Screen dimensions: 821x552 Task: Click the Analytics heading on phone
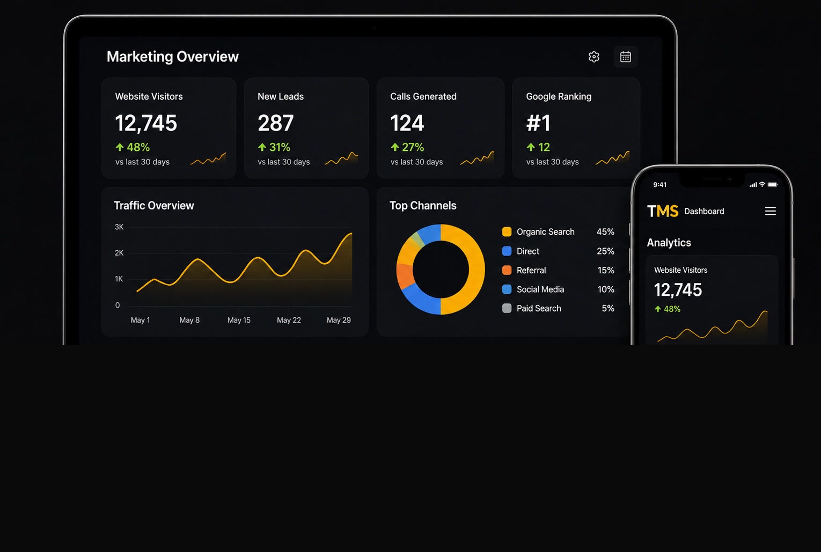[669, 243]
